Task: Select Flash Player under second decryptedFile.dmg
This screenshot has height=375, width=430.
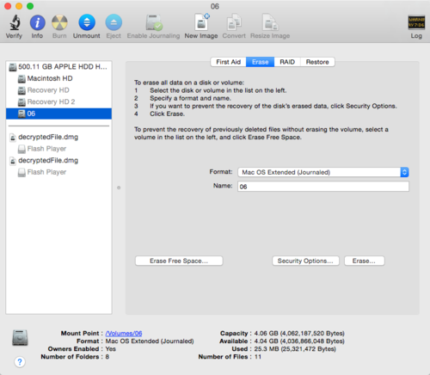Action: pyautogui.click(x=58, y=172)
